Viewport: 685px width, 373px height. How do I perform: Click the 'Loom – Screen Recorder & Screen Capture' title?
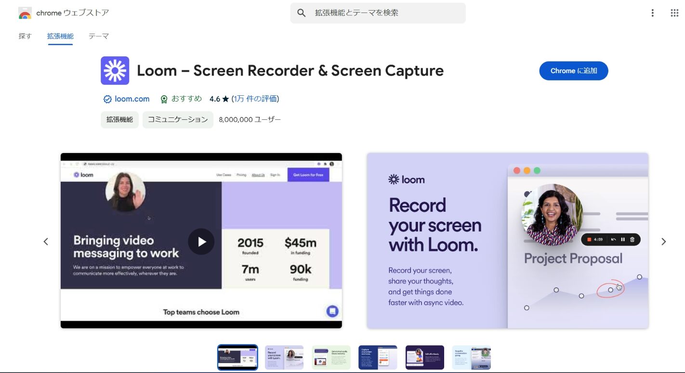290,71
